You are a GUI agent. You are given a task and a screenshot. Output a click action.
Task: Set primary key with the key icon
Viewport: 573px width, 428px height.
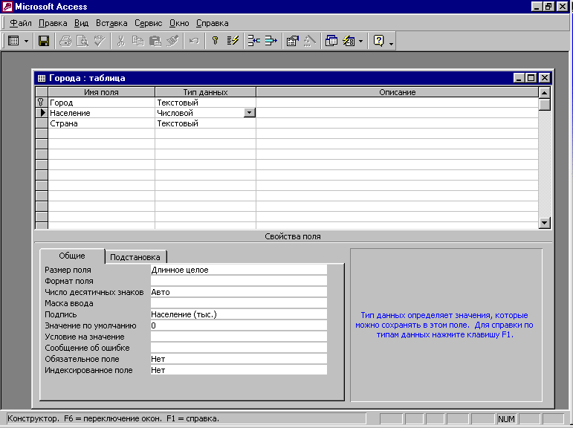[216, 41]
